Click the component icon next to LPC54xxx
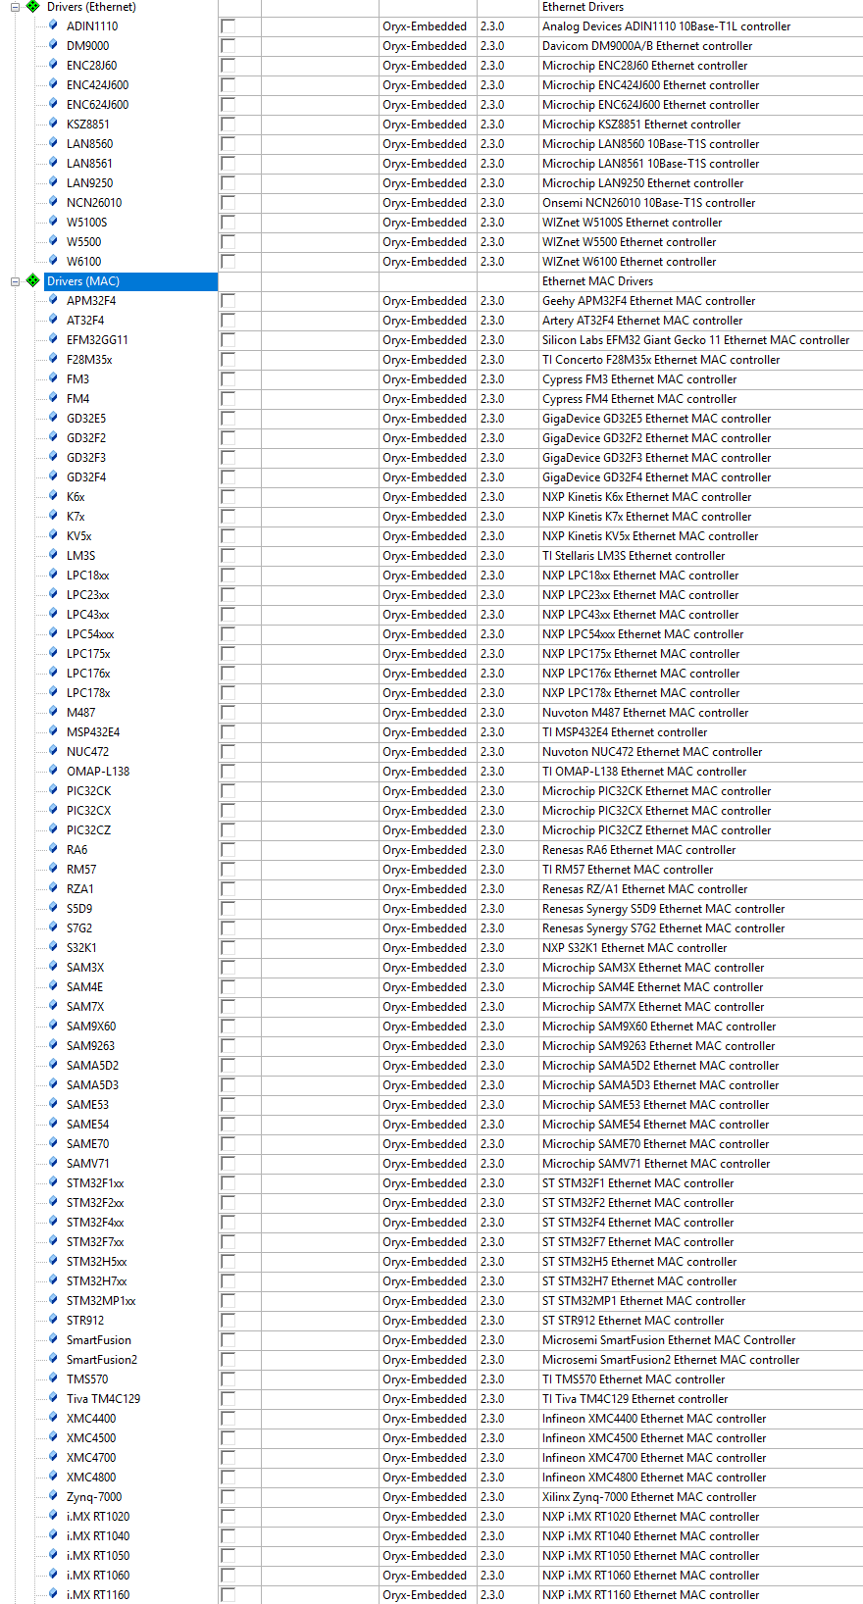 (x=53, y=633)
